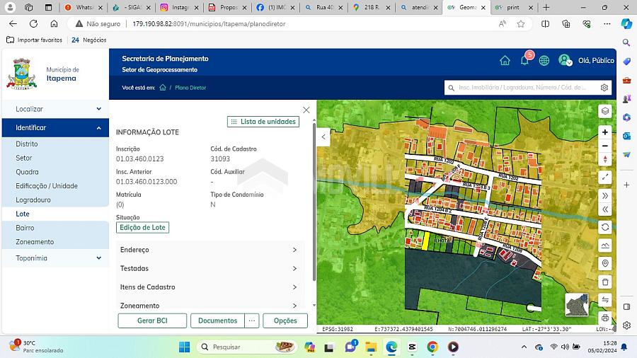Zoom in on the map

(x=604, y=132)
